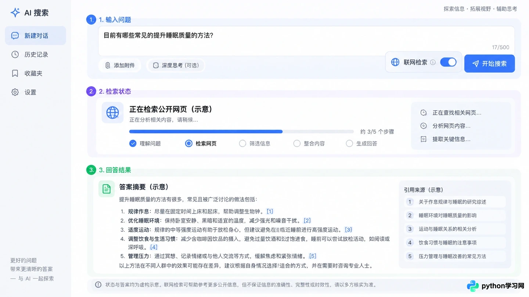Select the 整合内容 step radio

[297, 143]
